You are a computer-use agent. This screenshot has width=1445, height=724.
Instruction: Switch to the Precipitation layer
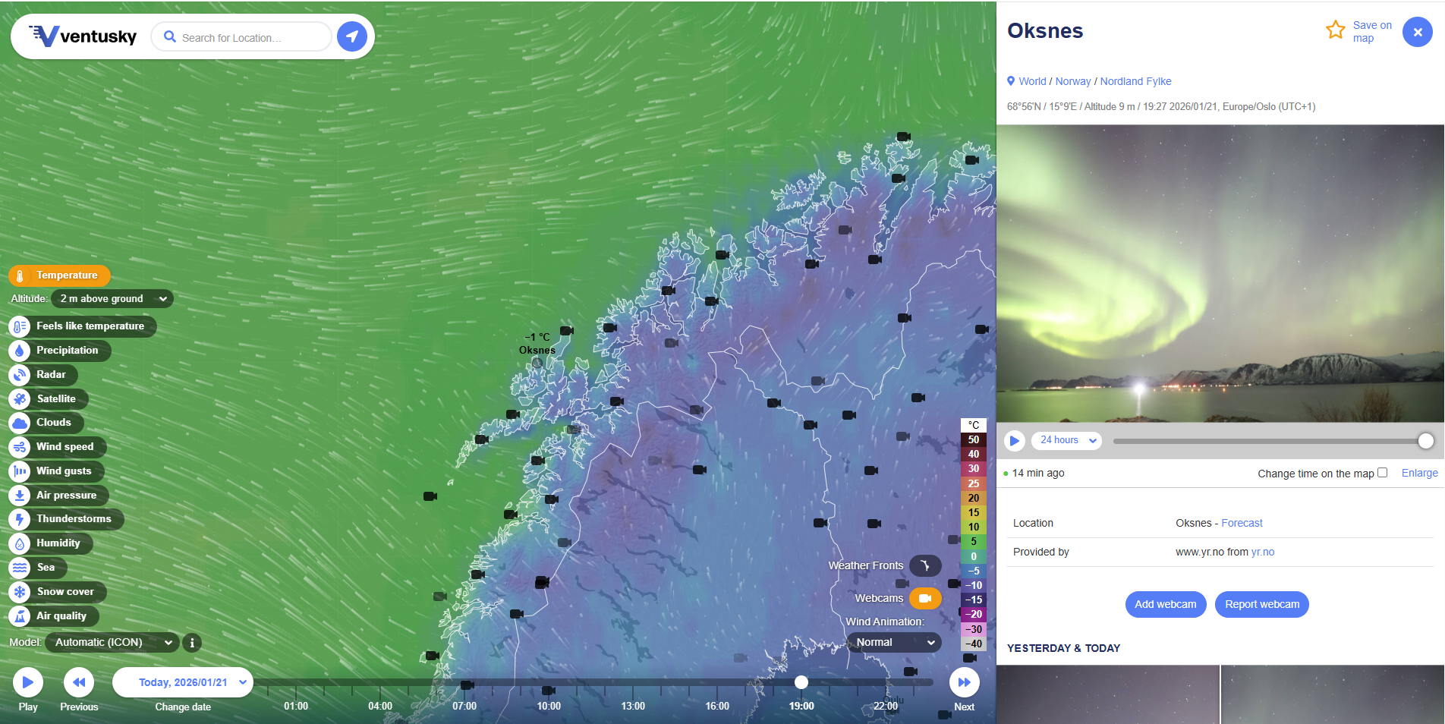67,351
